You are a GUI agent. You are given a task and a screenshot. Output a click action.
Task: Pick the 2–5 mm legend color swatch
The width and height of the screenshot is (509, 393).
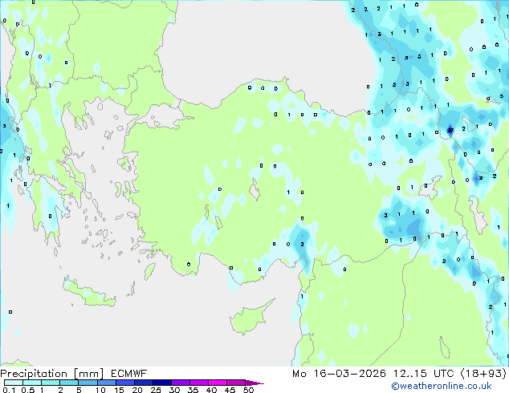coord(69,383)
